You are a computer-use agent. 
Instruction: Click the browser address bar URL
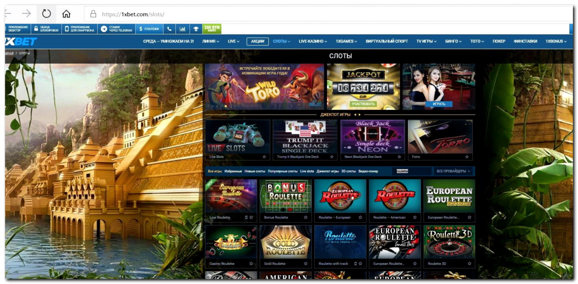click(x=133, y=14)
